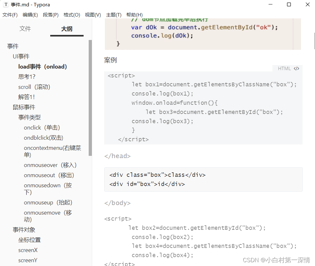Click the console.log(dOk); code line
This screenshot has width=315, height=266.
click(x=162, y=36)
